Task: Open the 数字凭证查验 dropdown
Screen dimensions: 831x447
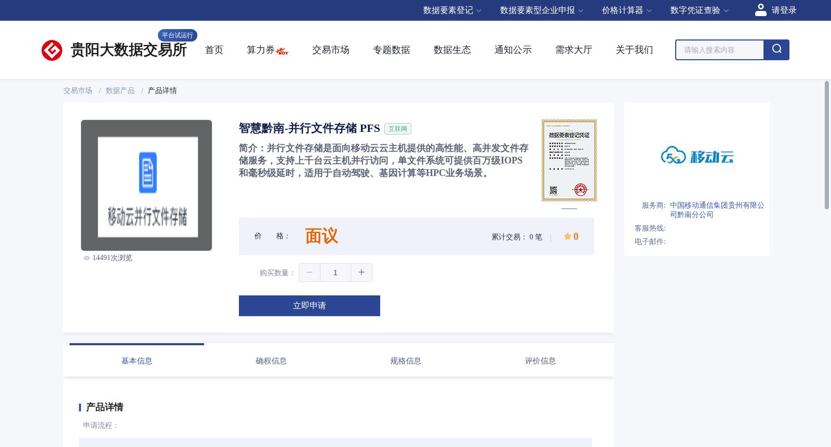Action: [700, 10]
